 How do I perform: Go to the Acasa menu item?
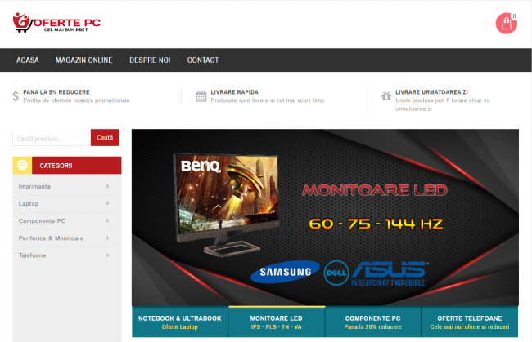(28, 60)
